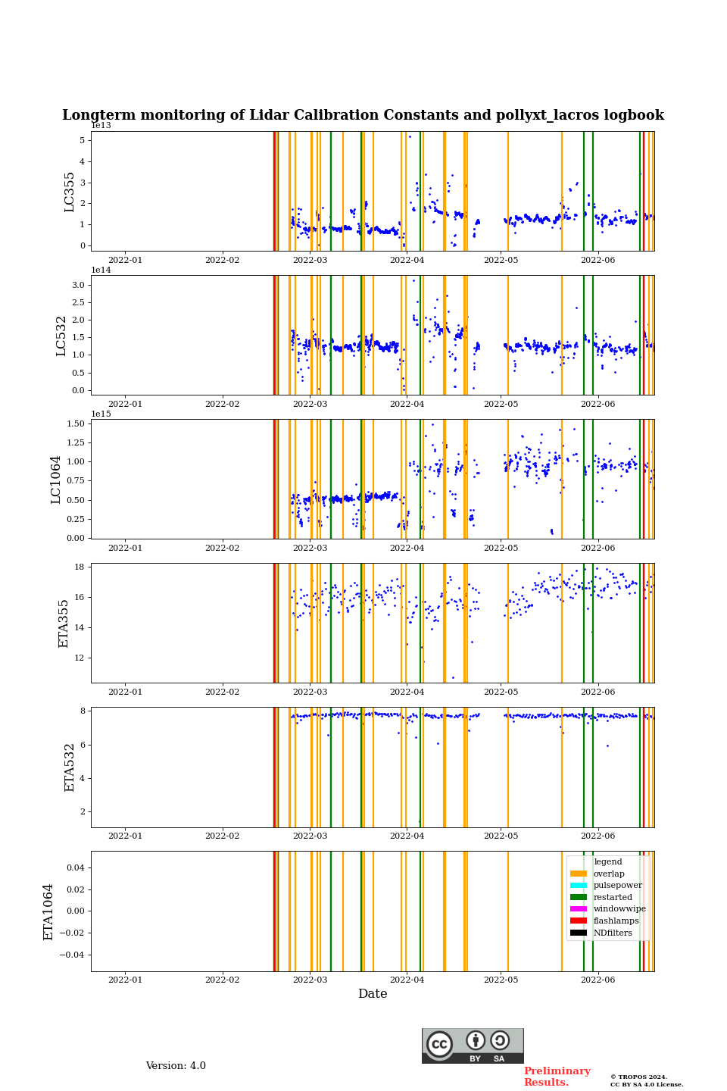Click the 'legend' heading in legend box
This screenshot has width=727, height=1091.
[x=608, y=861]
